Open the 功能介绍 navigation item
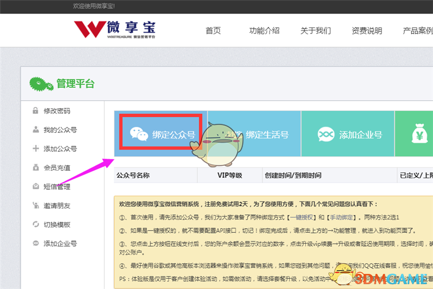Screen dimensions: 433x289 click(x=264, y=31)
